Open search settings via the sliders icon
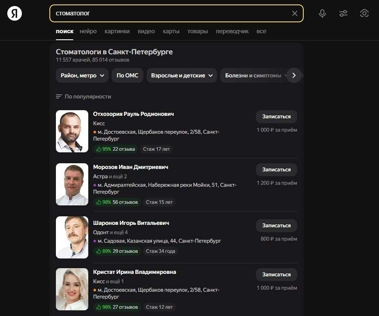 point(343,13)
